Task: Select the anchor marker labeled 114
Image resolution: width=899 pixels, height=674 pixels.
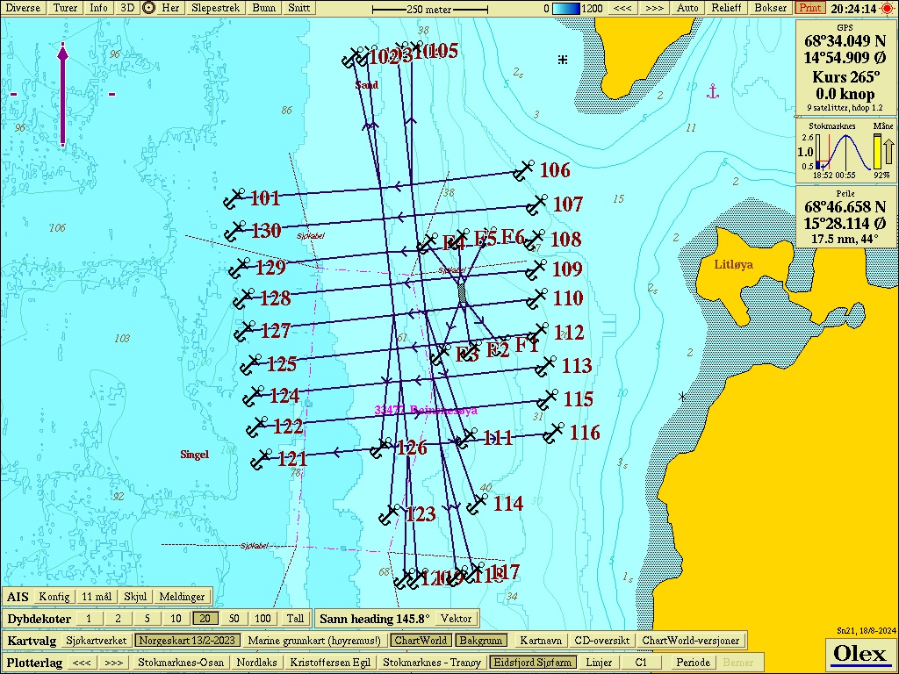Action: (x=477, y=505)
